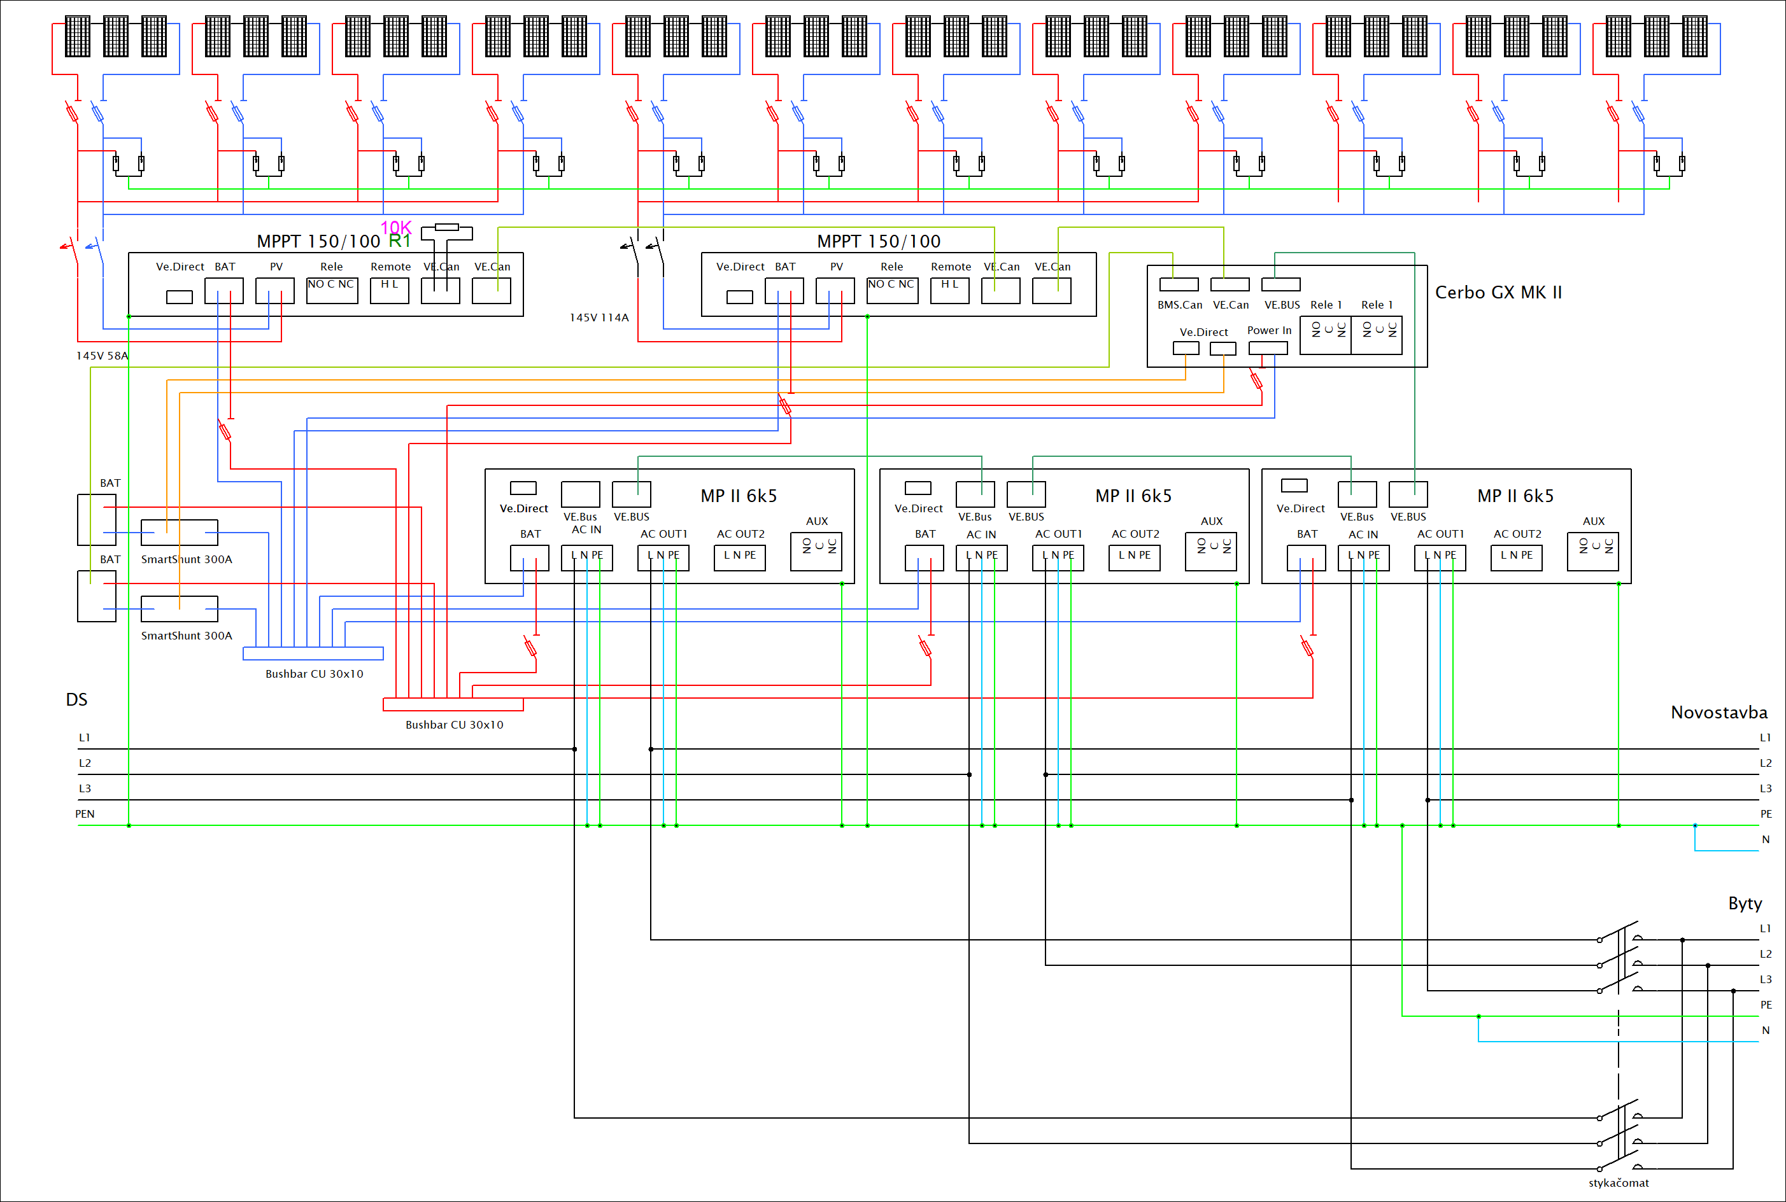Click the PEN line label

[84, 814]
